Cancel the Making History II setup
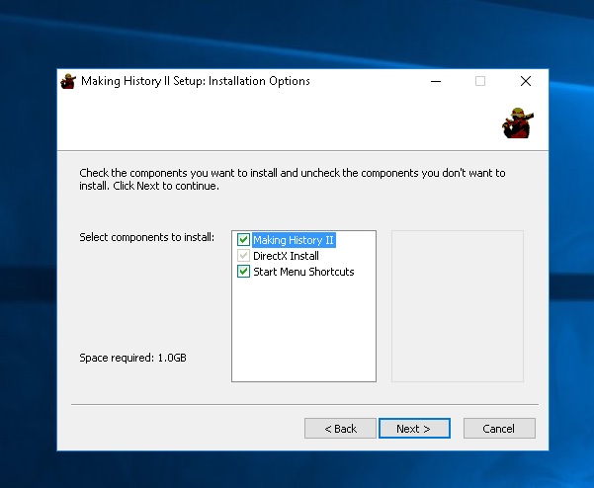The width and height of the screenshot is (594, 488). tap(499, 428)
